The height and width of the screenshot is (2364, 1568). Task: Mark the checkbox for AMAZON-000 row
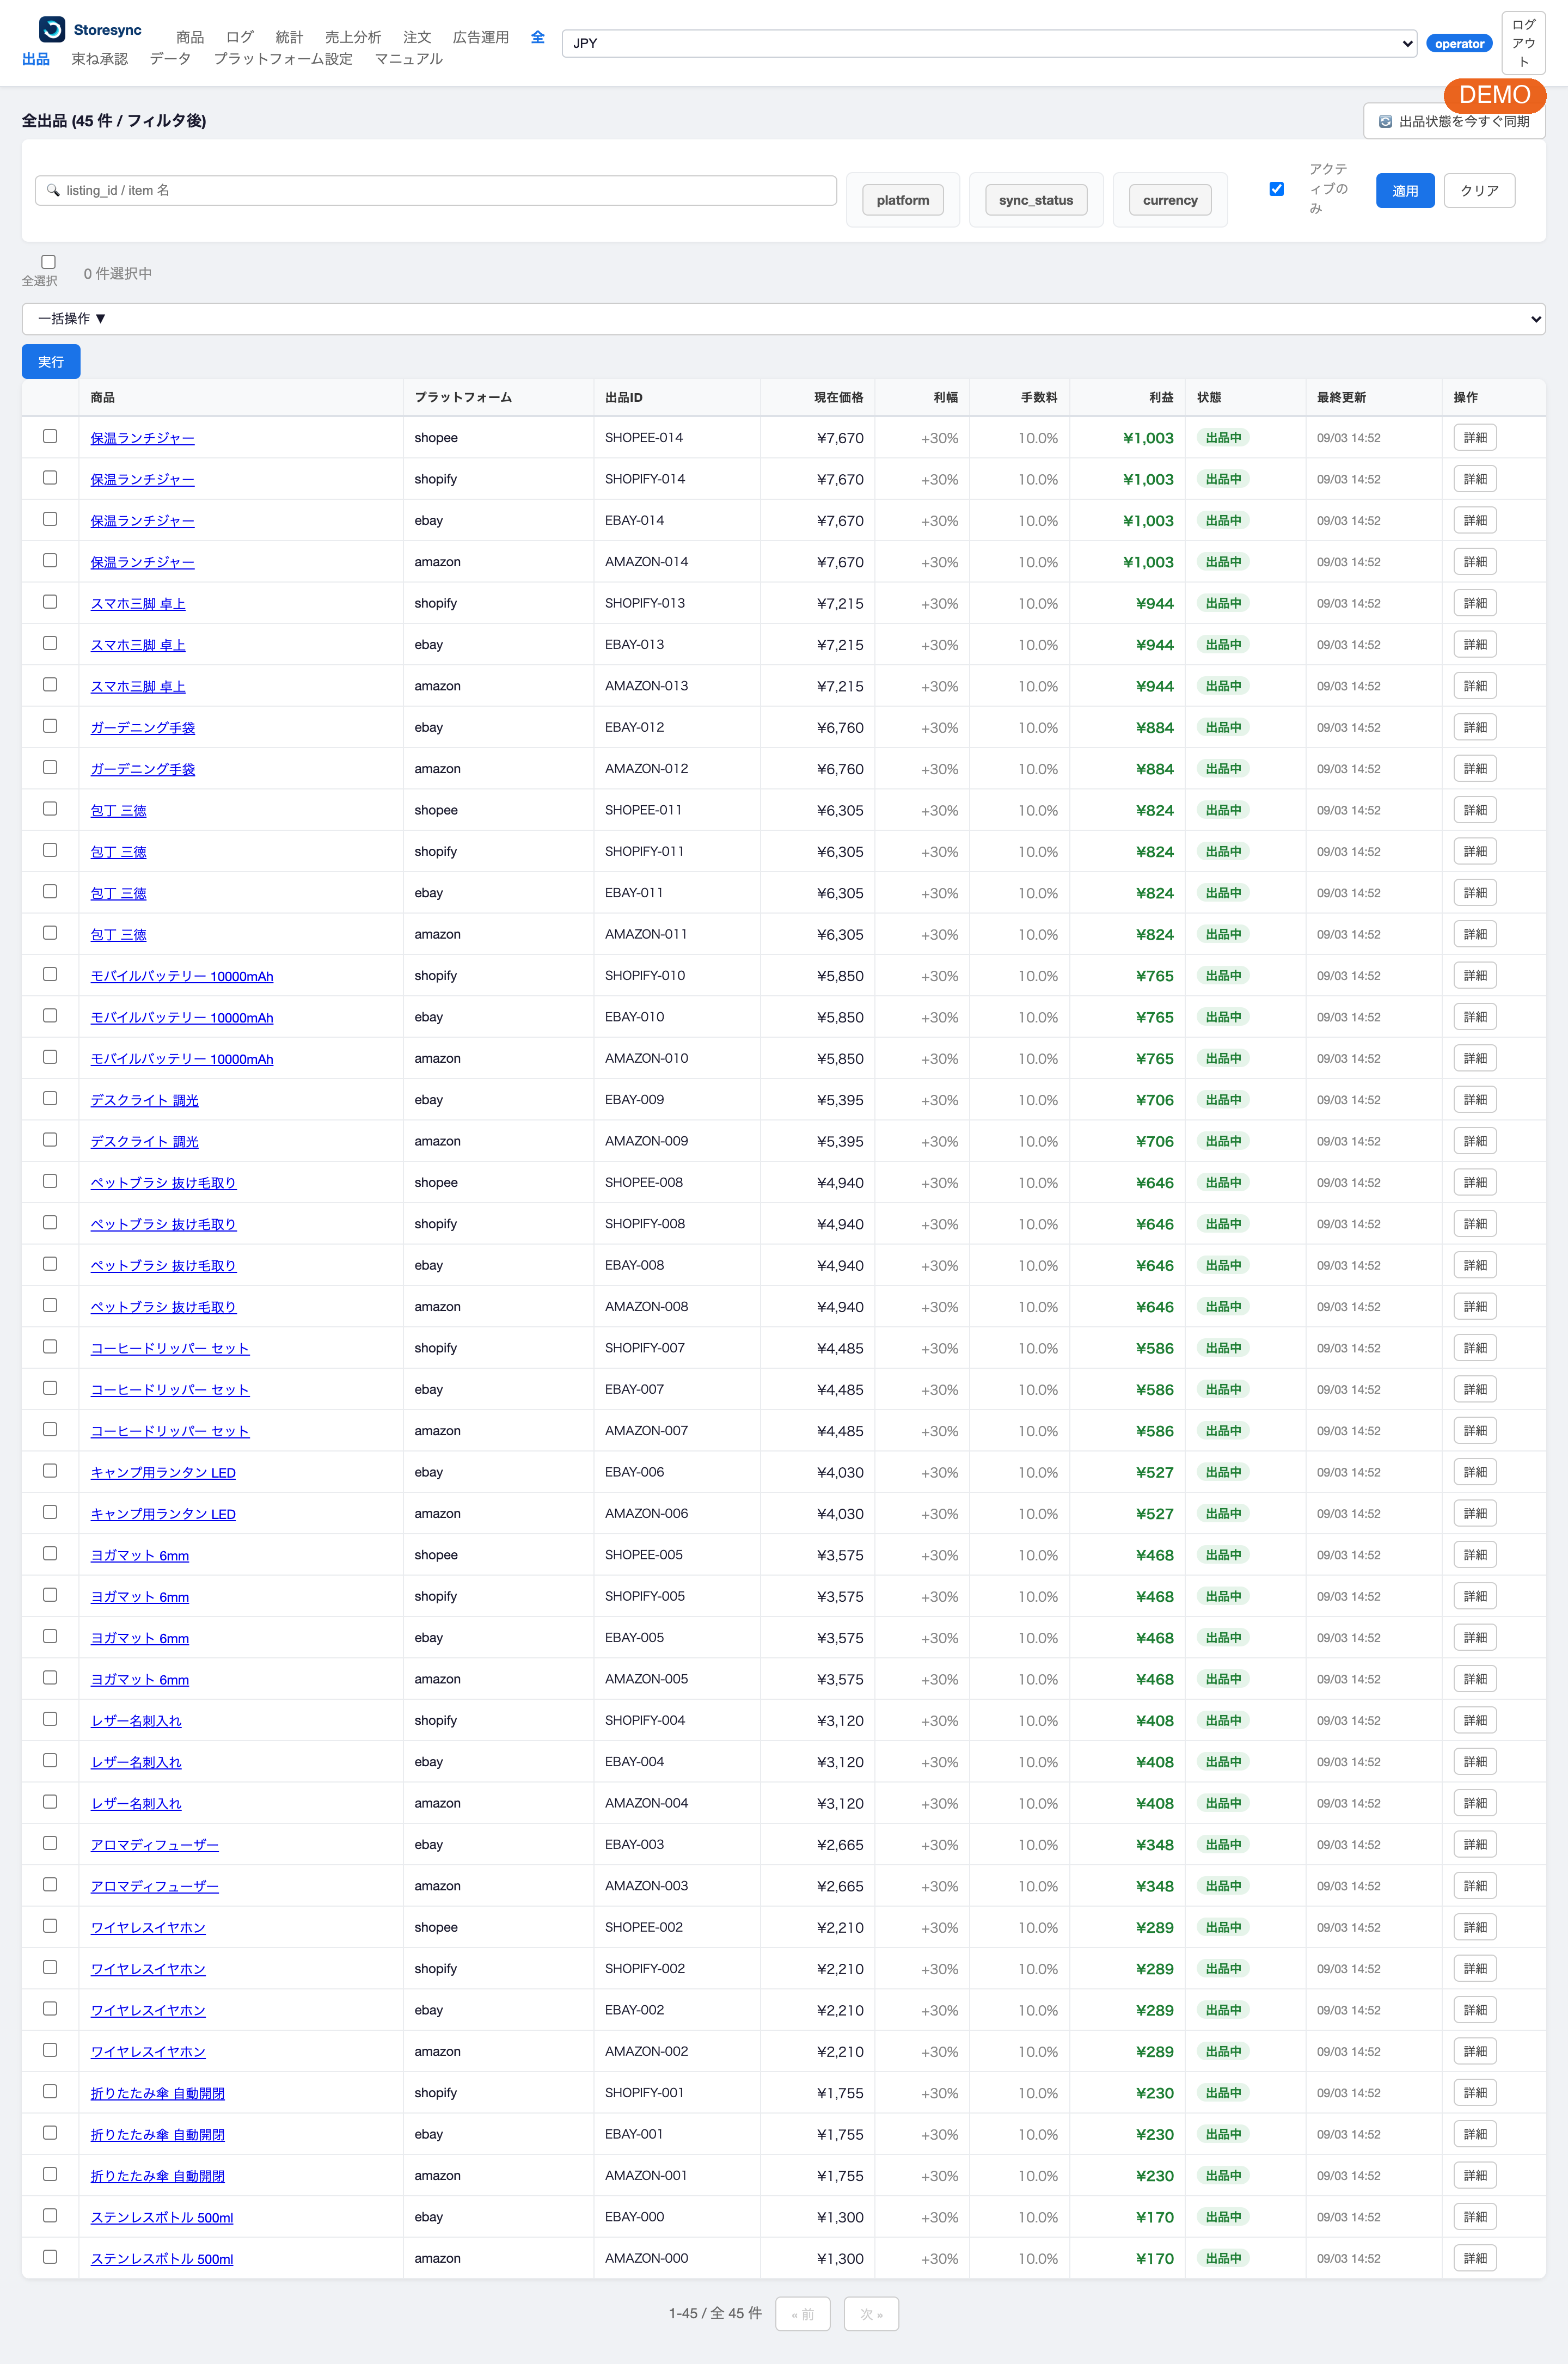pos(50,2257)
